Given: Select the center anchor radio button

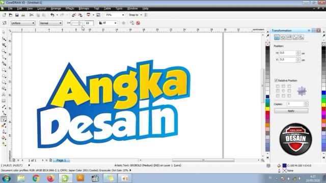Looking at the screenshot, I should tap(283, 91).
